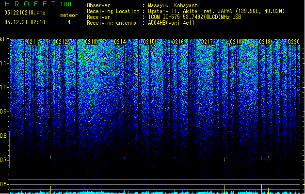Click the yellow meteor marker between 0211 and 0212
Image resolution: width=305 pixels, height=194 pixels.
50,190
